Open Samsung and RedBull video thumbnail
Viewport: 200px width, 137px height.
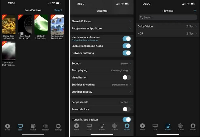click(x=57, y=24)
